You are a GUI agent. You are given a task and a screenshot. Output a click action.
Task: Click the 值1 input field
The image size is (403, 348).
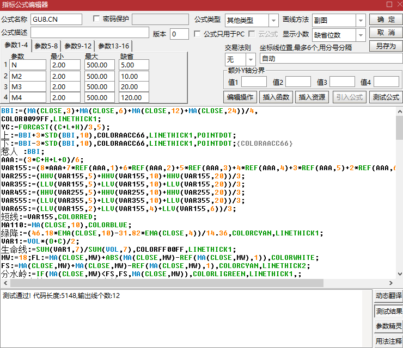click(x=254, y=82)
